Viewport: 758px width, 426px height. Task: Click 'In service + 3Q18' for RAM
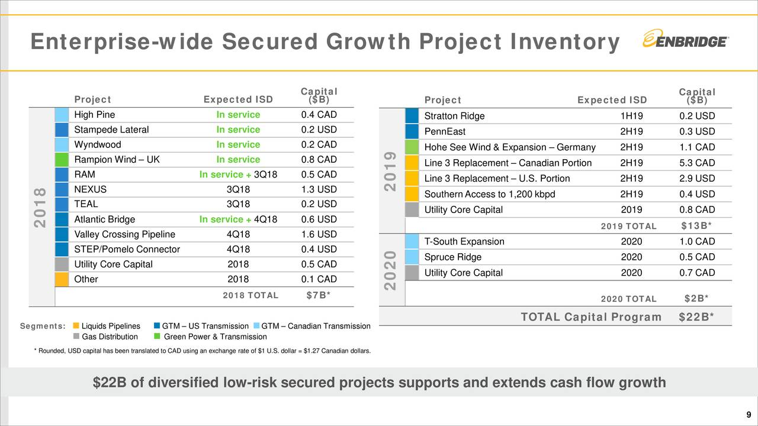click(x=238, y=175)
